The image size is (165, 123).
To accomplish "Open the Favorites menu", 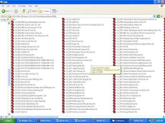I will tap(22, 6).
